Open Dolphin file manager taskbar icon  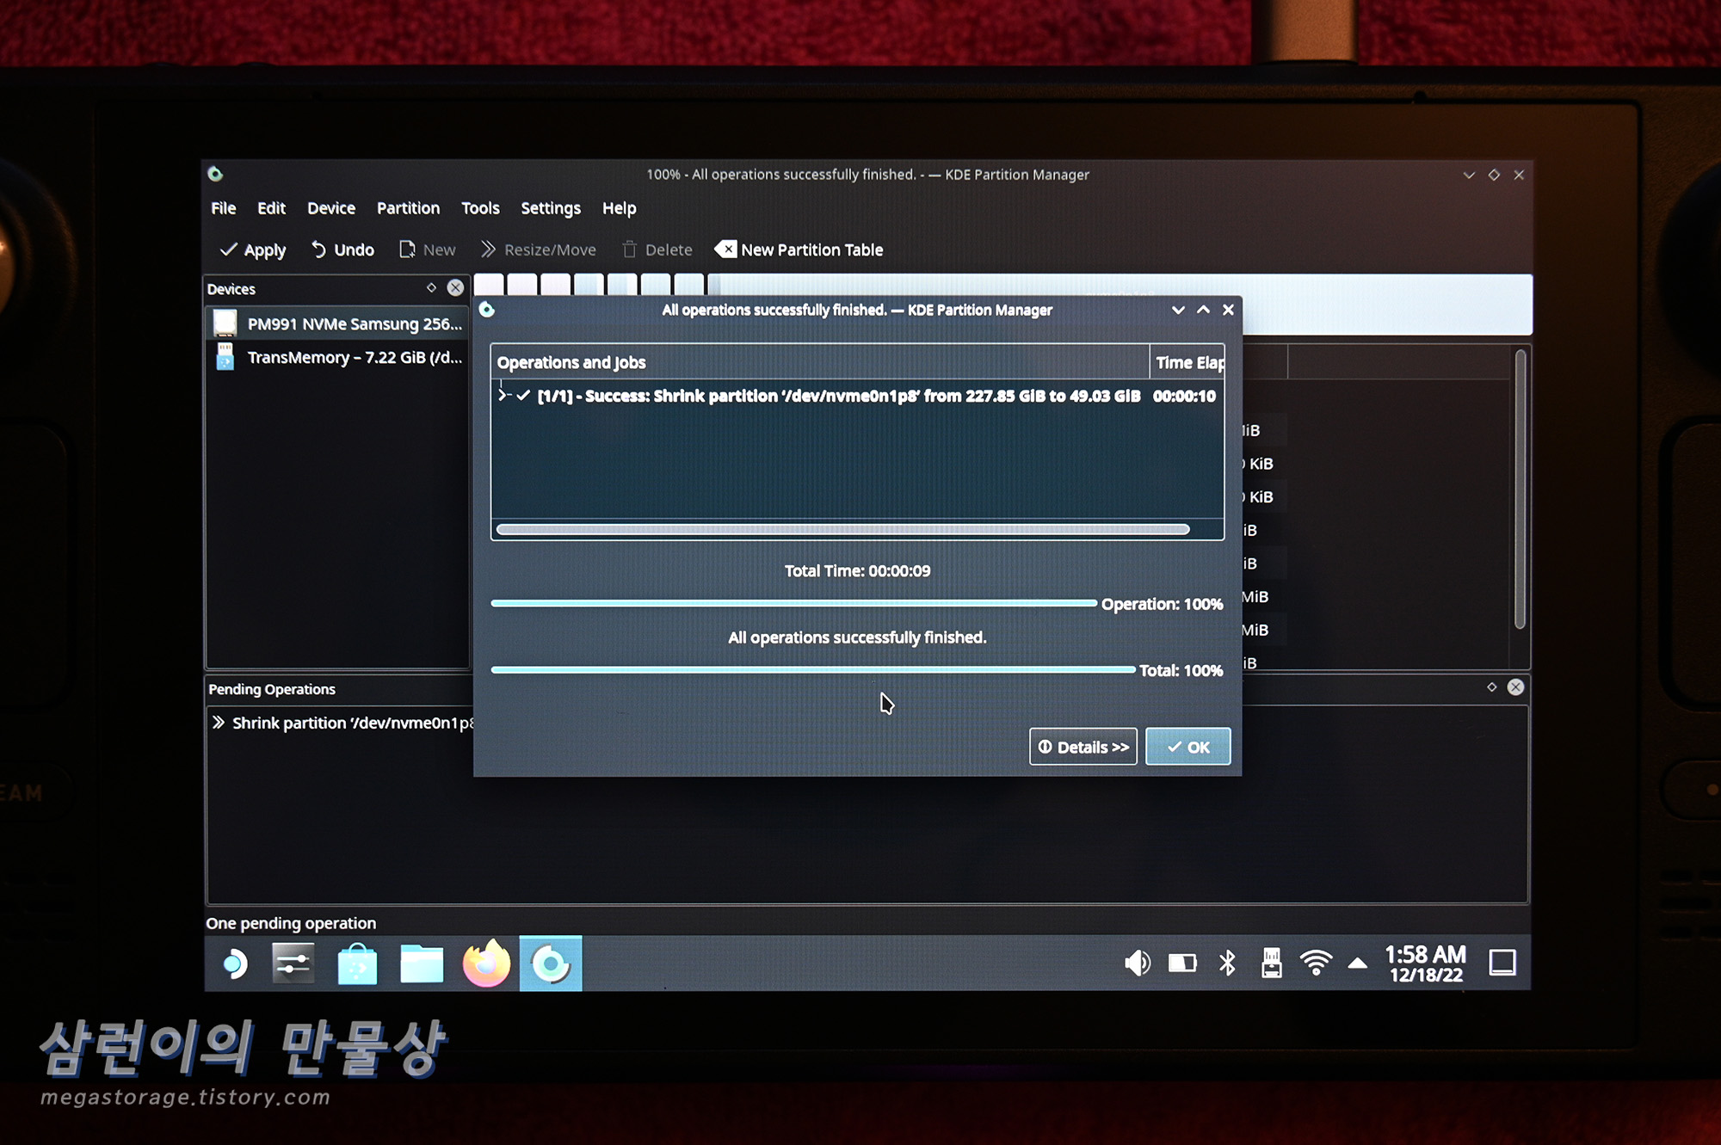[422, 963]
